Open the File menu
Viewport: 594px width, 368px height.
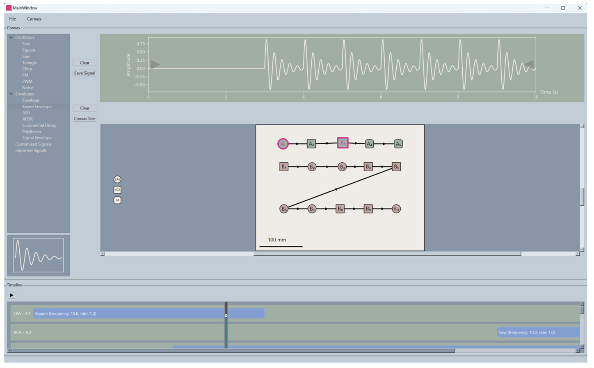(x=12, y=19)
